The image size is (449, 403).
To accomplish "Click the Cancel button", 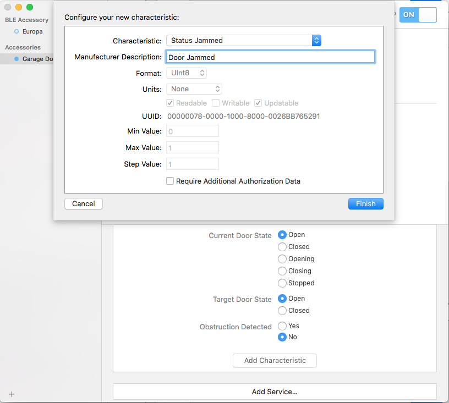I will (x=83, y=203).
